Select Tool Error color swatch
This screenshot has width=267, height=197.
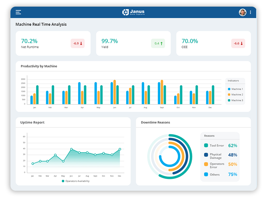[206, 145]
